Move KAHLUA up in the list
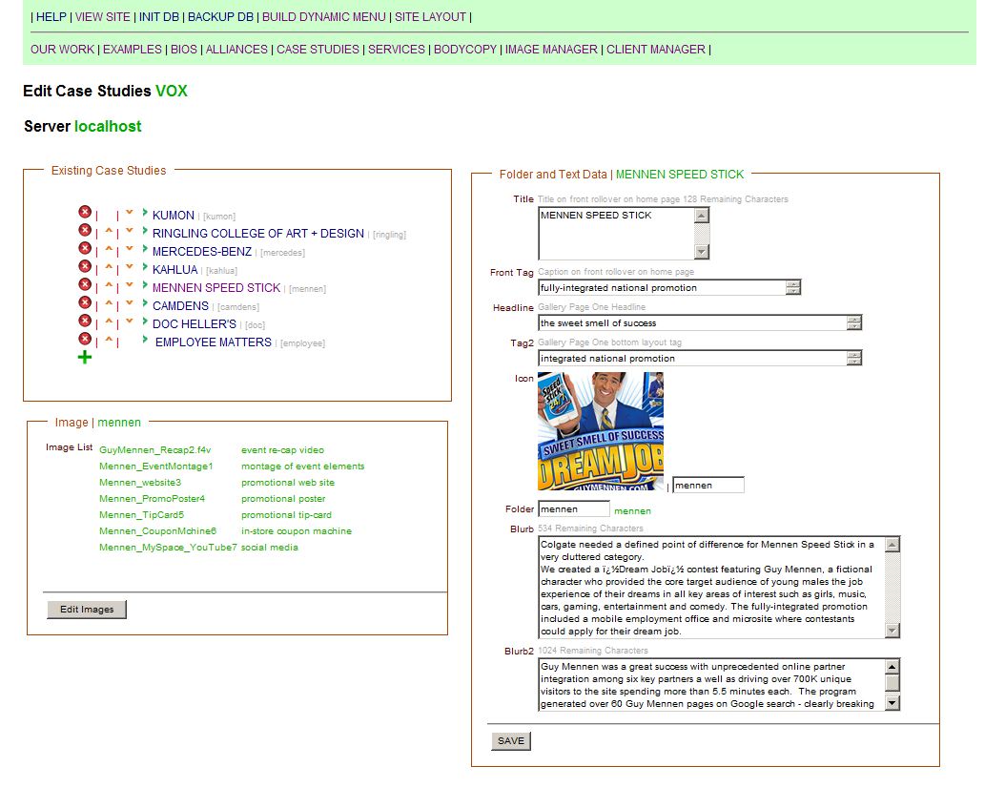This screenshot has height=788, width=1005. point(109,267)
